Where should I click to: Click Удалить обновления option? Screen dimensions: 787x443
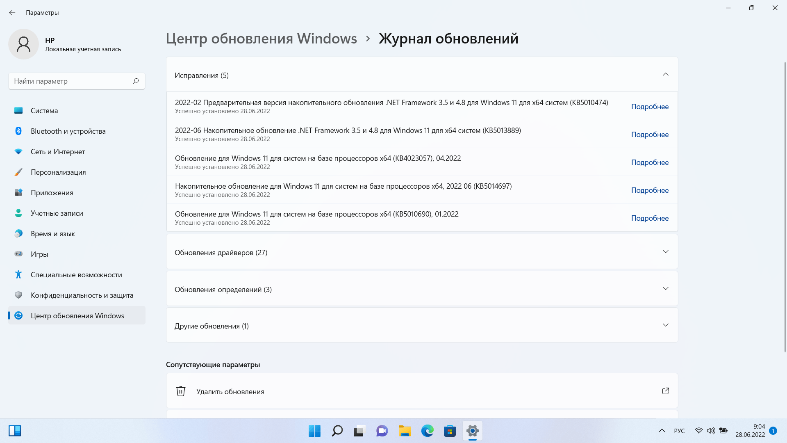pyautogui.click(x=422, y=391)
